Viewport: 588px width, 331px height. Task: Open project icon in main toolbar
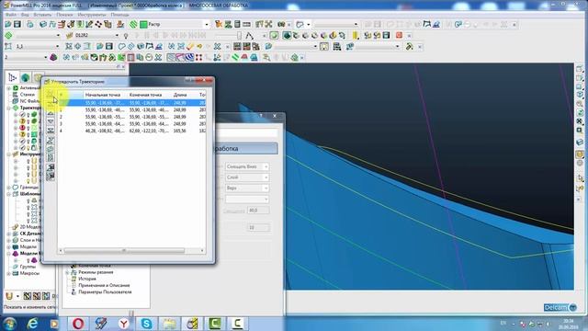tap(8, 24)
